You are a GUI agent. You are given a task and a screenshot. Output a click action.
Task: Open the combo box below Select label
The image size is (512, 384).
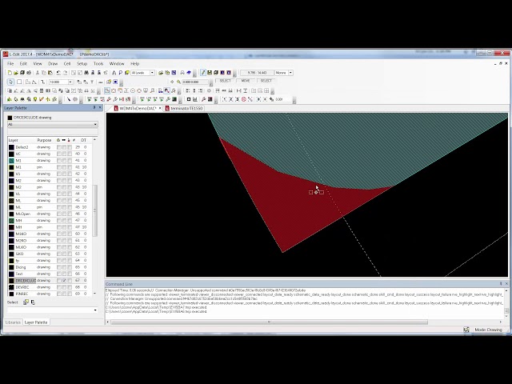[53, 310]
